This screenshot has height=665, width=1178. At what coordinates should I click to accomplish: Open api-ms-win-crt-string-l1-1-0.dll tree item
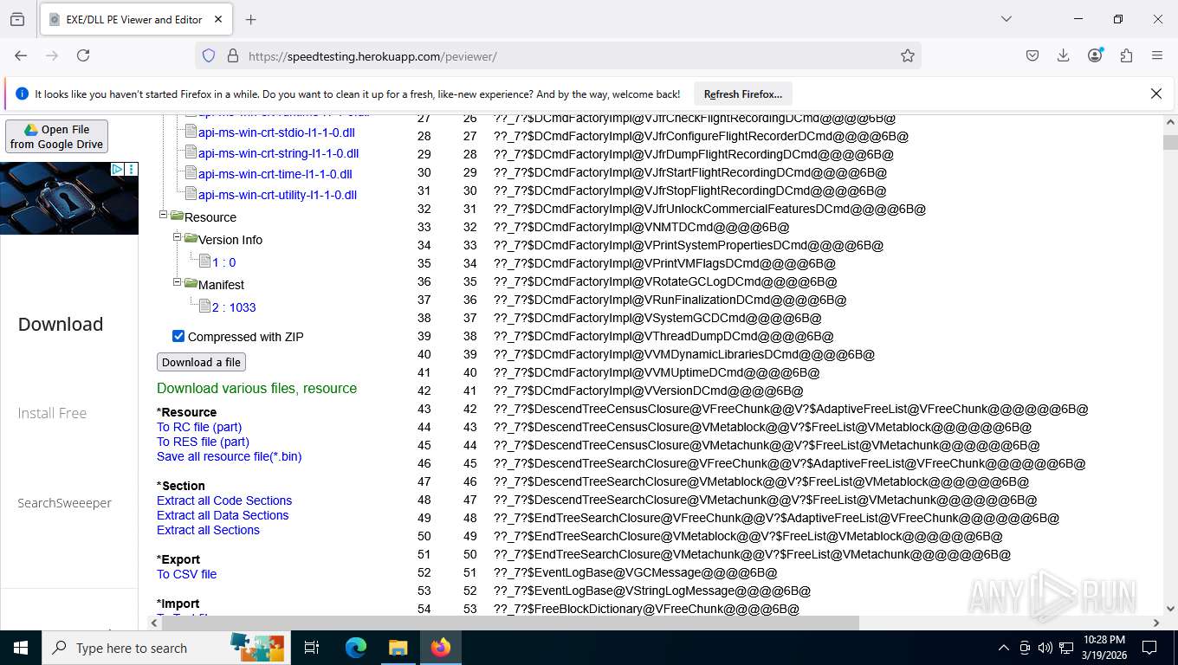point(278,153)
